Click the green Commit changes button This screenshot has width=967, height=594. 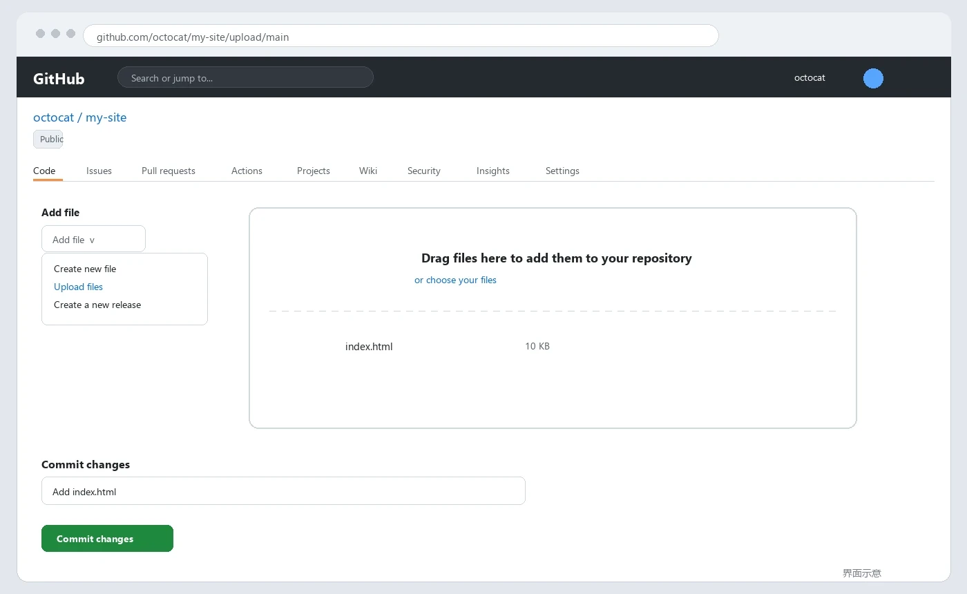tap(107, 539)
